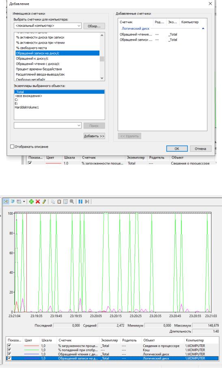The height and width of the screenshot is (368, 222).
Task: Click the Шкала column header in the bottom legend
Action: coord(46,340)
